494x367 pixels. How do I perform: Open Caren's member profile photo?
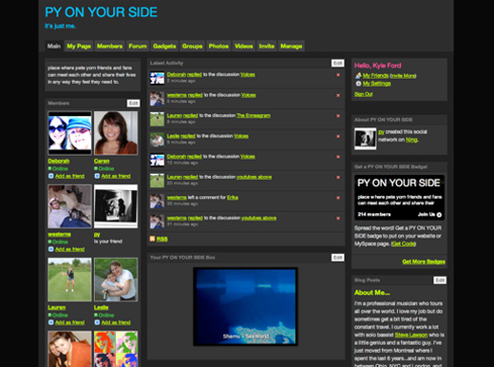(116, 133)
